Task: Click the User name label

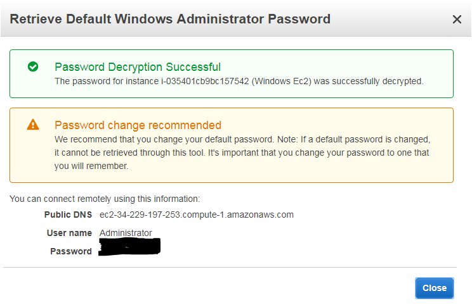Action: coord(69,233)
